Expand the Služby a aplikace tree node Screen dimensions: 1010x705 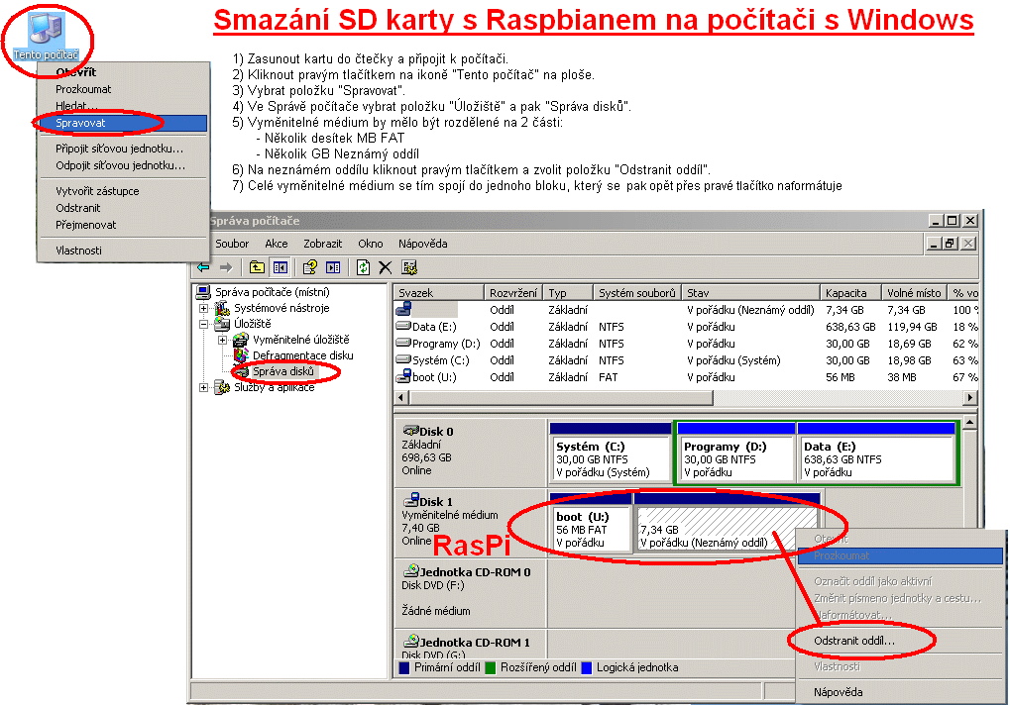203,387
